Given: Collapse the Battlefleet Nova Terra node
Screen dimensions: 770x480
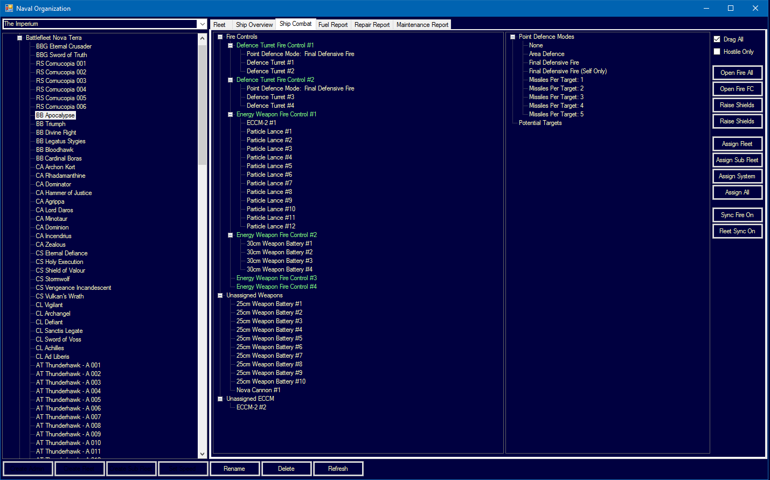Looking at the screenshot, I should point(19,38).
